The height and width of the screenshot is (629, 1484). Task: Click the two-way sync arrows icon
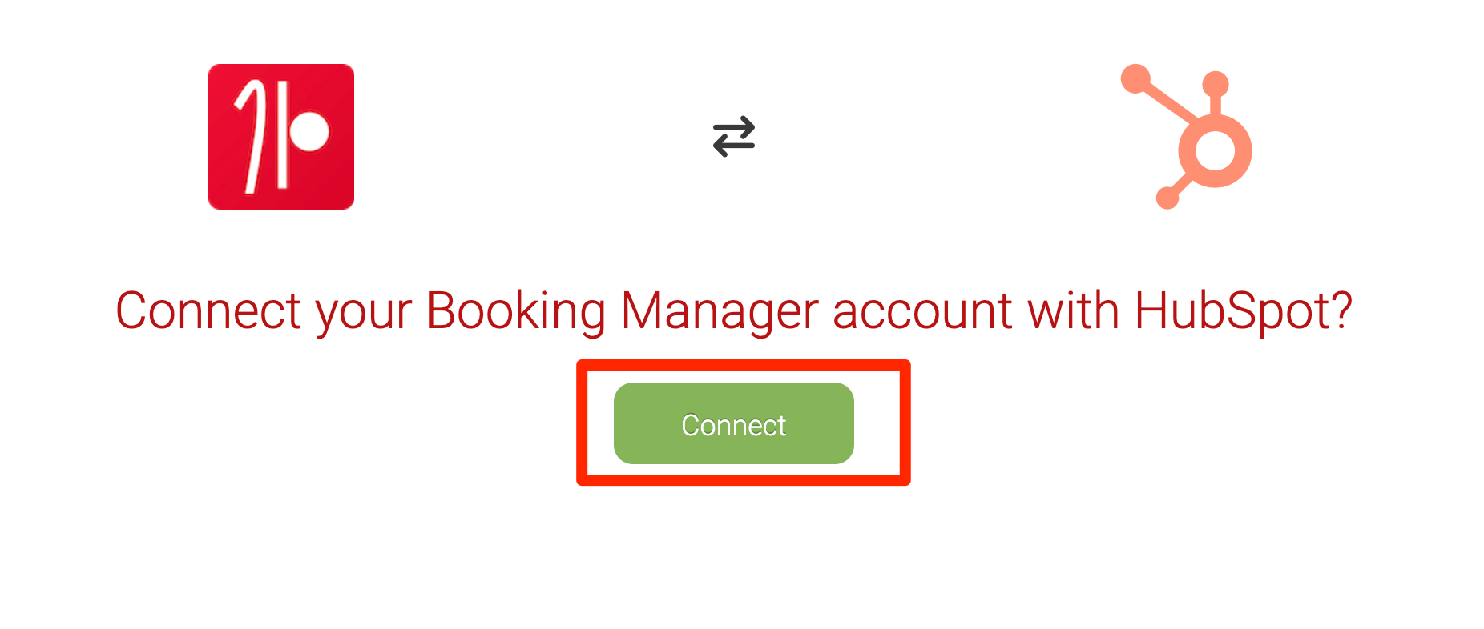(x=734, y=136)
